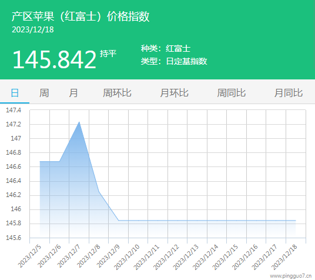Switch to 月环比 tab

(174, 93)
